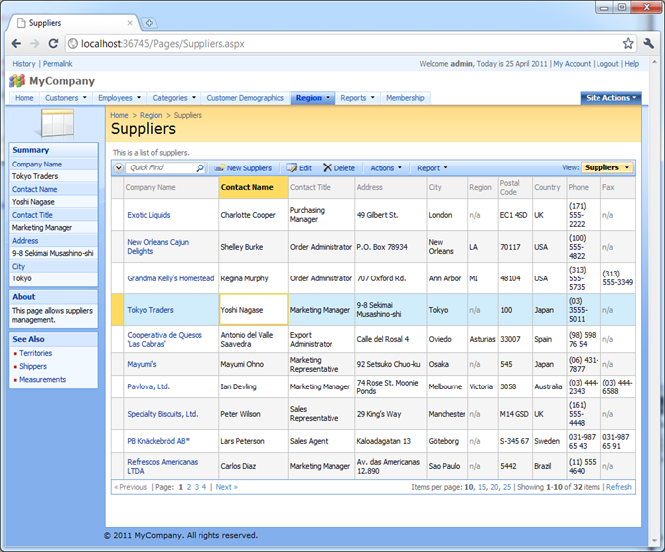Expand the Quick Find options arrow
The height and width of the screenshot is (552, 665).
(118, 168)
